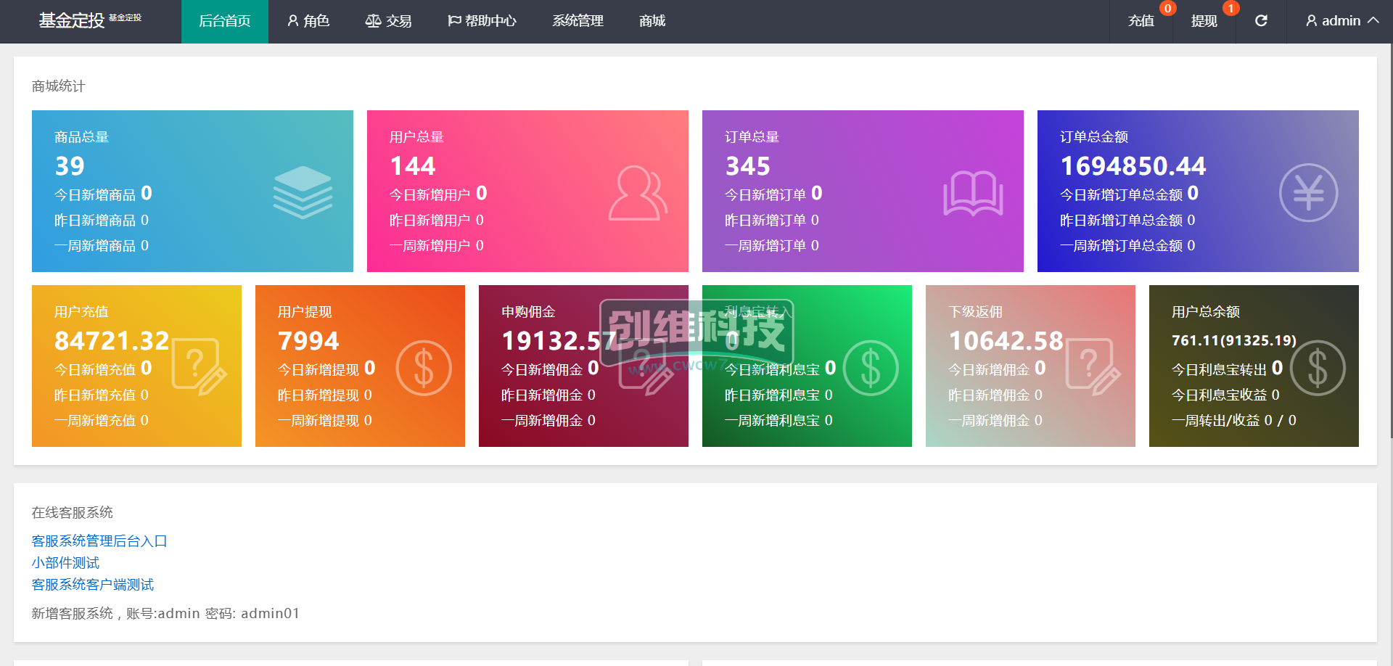Select 商城 in the top navigation
Image resolution: width=1393 pixels, height=666 pixels.
(652, 21)
